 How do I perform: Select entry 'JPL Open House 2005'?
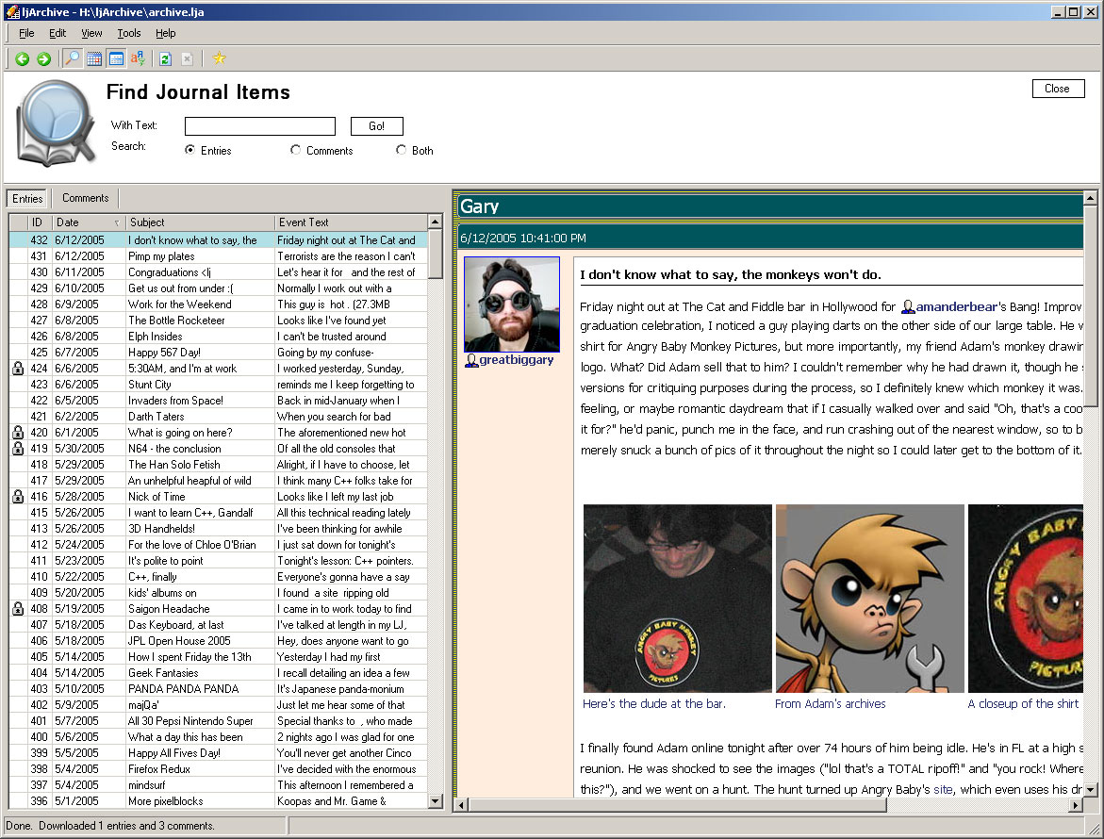(x=219, y=640)
